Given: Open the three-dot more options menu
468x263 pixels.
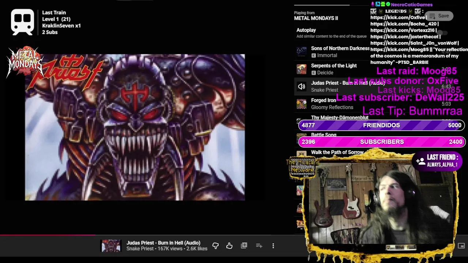Looking at the screenshot, I should pos(273,246).
